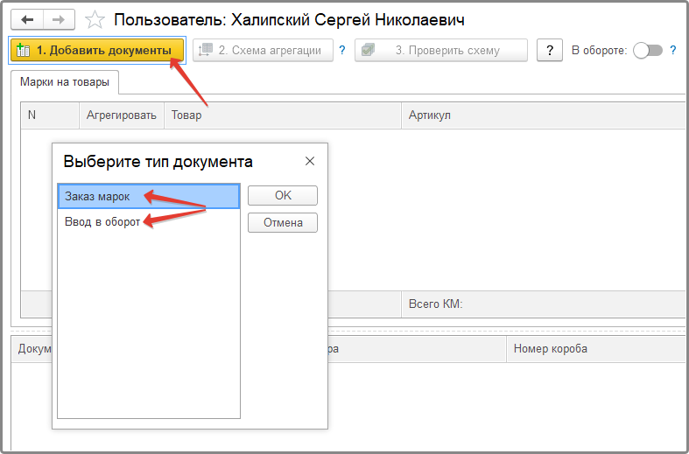
Task: Click '1. Добавить документы' button
Action: coord(97,51)
